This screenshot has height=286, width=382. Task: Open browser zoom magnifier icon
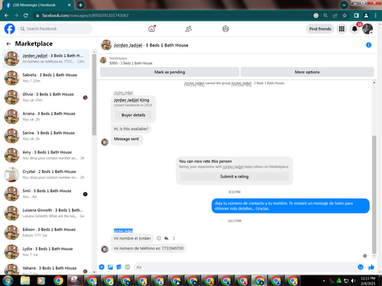pyautogui.click(x=325, y=15)
